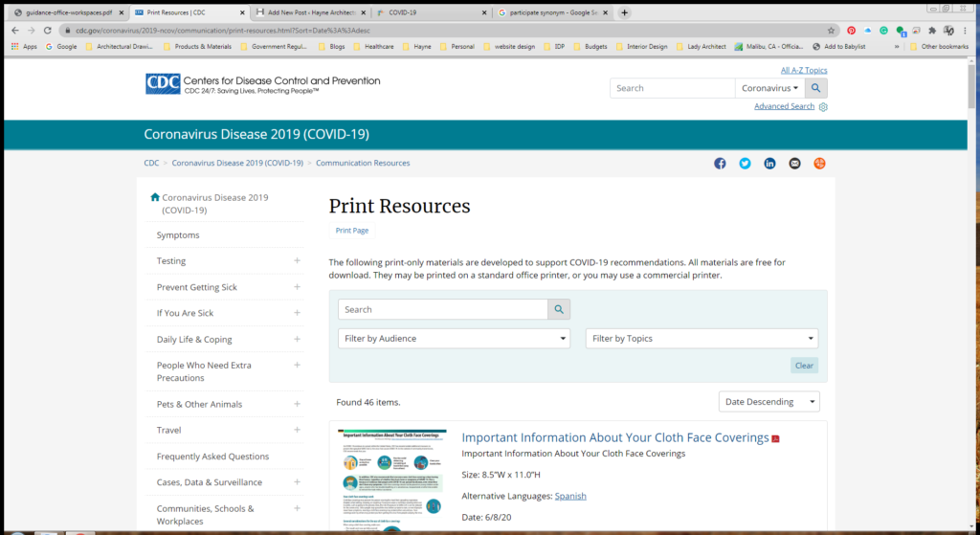Expand People Who Need Extra Precautions
Viewport: 980px width, 535px height.
click(297, 365)
